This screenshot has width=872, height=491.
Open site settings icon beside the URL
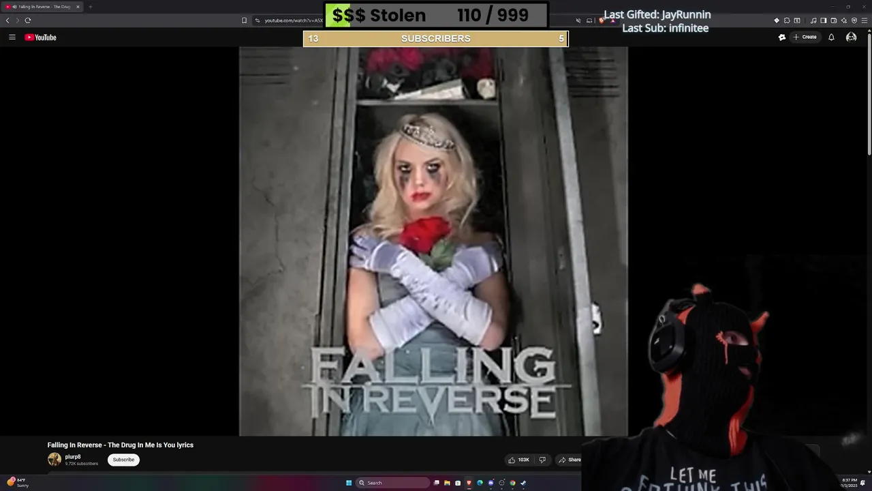(x=258, y=20)
